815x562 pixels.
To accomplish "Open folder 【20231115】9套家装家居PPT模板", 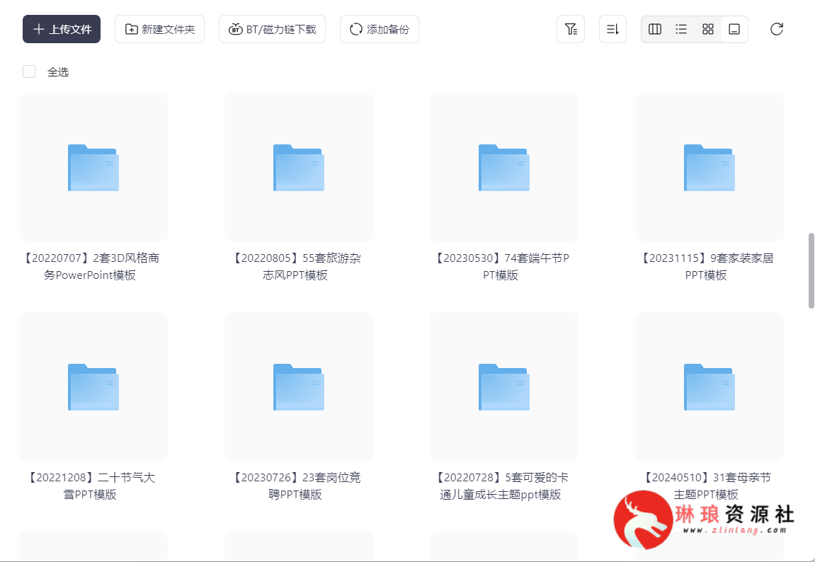I will click(x=709, y=167).
